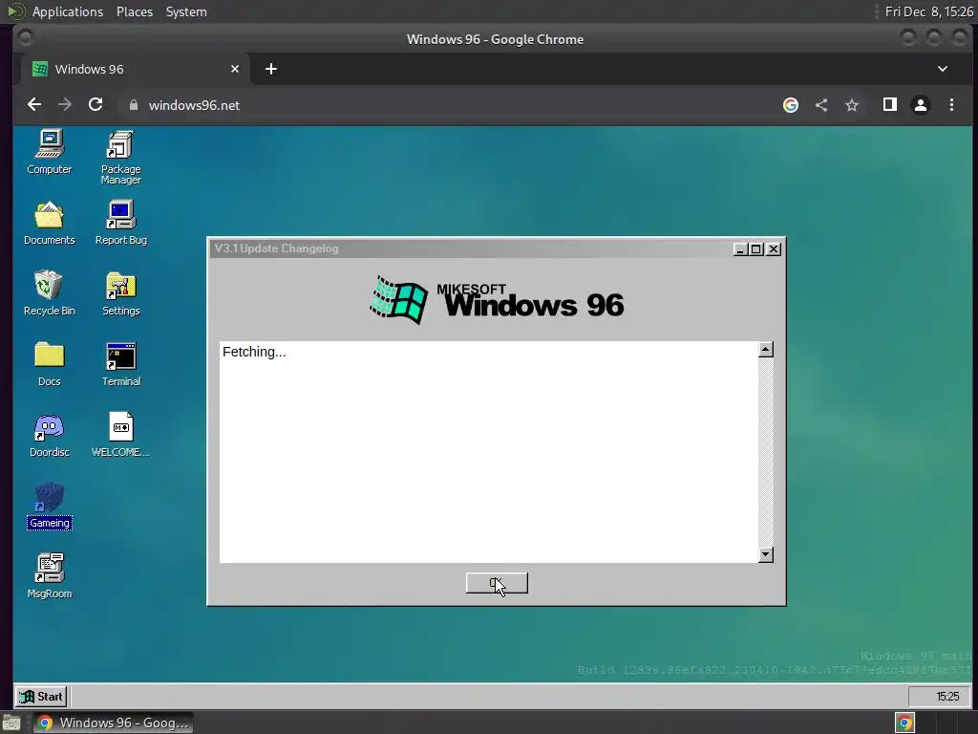
Task: Select the Doordisc desktop icon
Action: coord(50,435)
